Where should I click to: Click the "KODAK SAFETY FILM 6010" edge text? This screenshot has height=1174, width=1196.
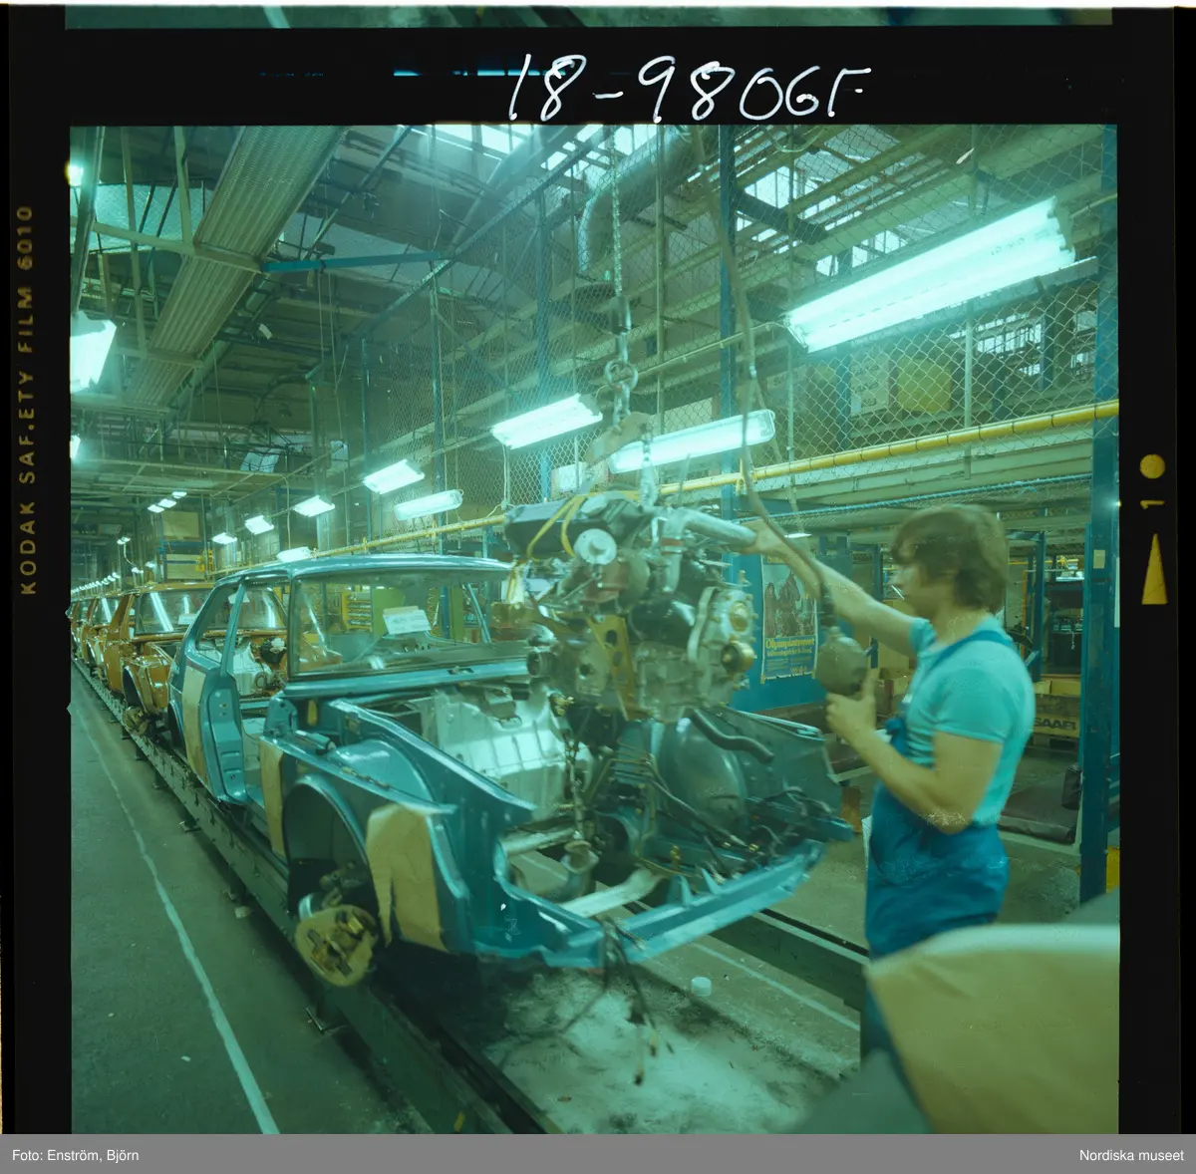27,399
